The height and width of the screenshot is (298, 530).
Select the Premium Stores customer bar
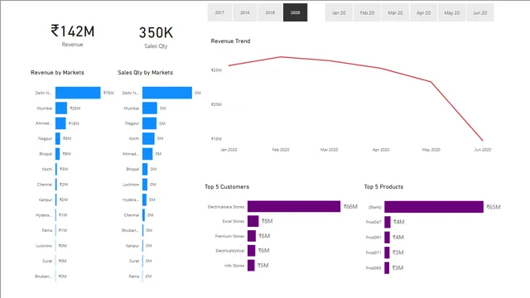tap(252, 236)
